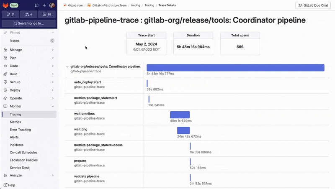Expand the Plan menu
The image size is (335, 189).
click(x=28, y=58)
